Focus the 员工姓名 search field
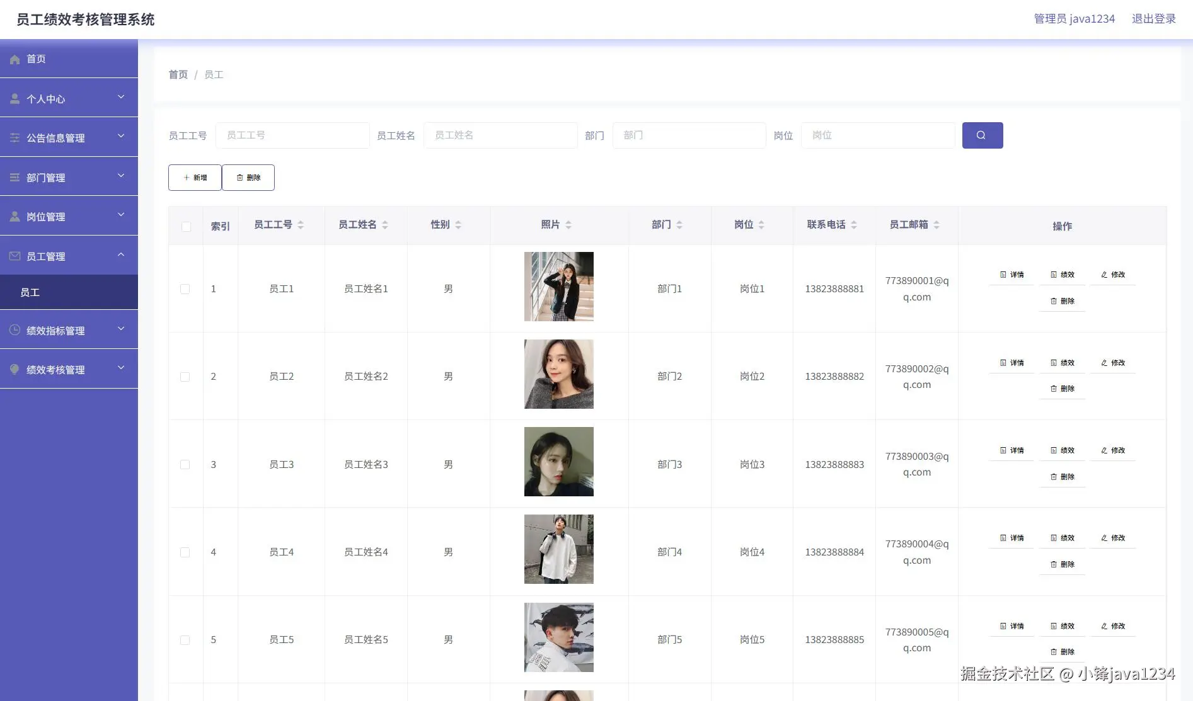This screenshot has width=1193, height=701. pos(500,135)
